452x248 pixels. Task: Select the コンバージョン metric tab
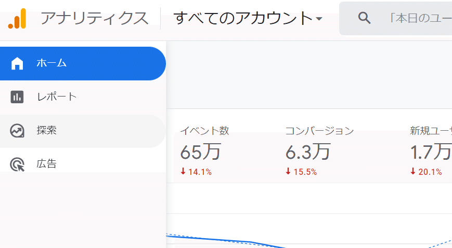pos(319,131)
